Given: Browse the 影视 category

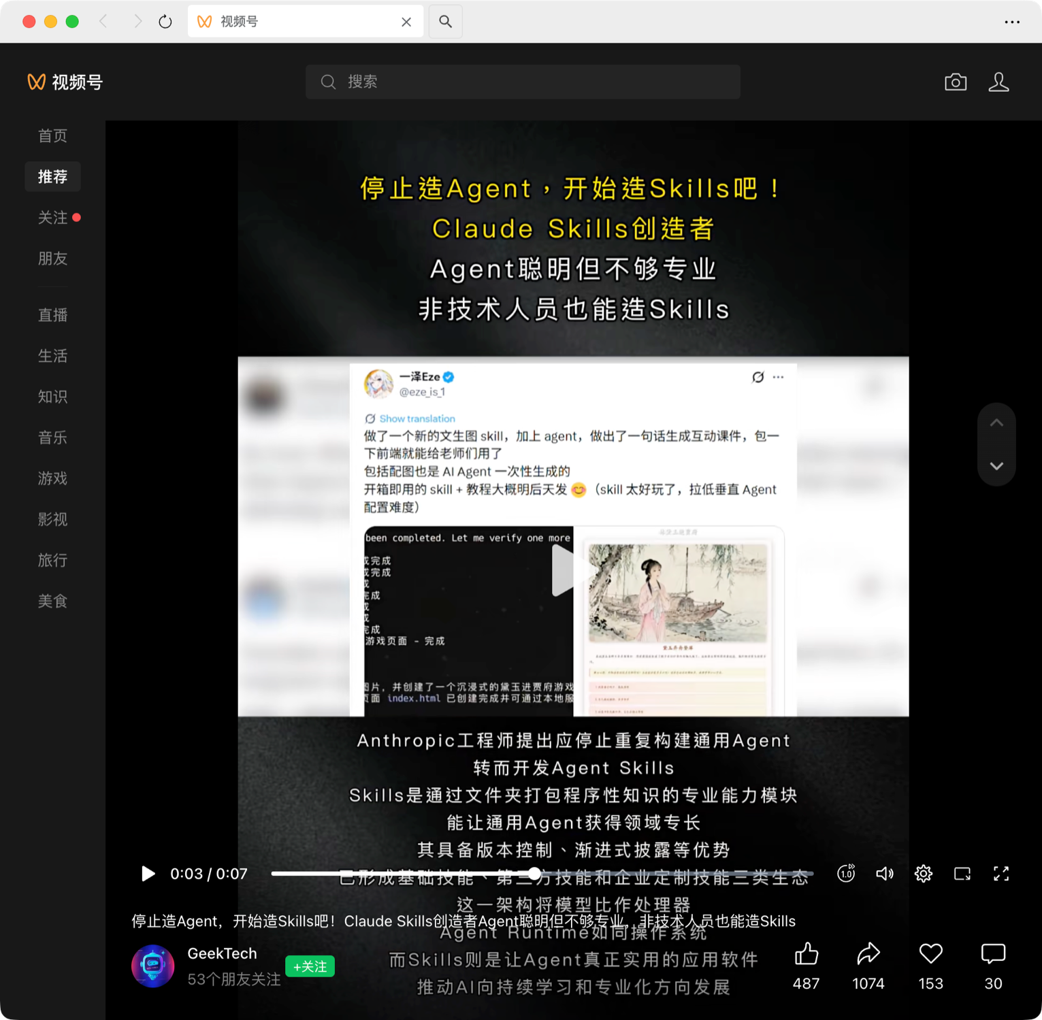Looking at the screenshot, I should pos(52,519).
